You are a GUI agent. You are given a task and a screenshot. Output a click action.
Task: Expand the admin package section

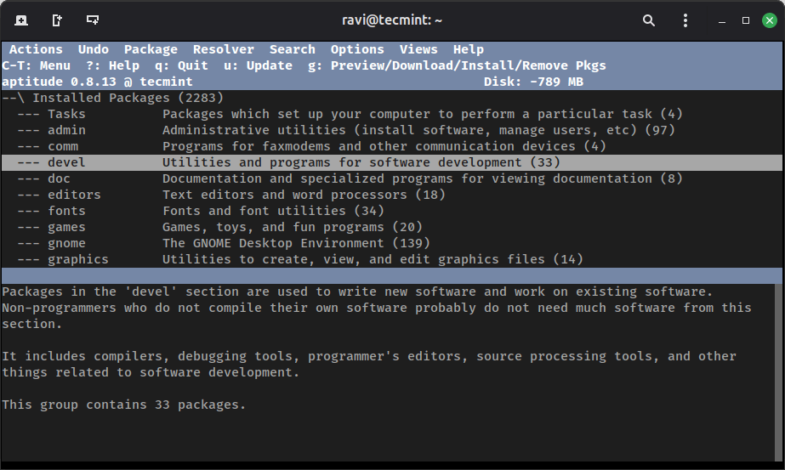[x=66, y=130]
